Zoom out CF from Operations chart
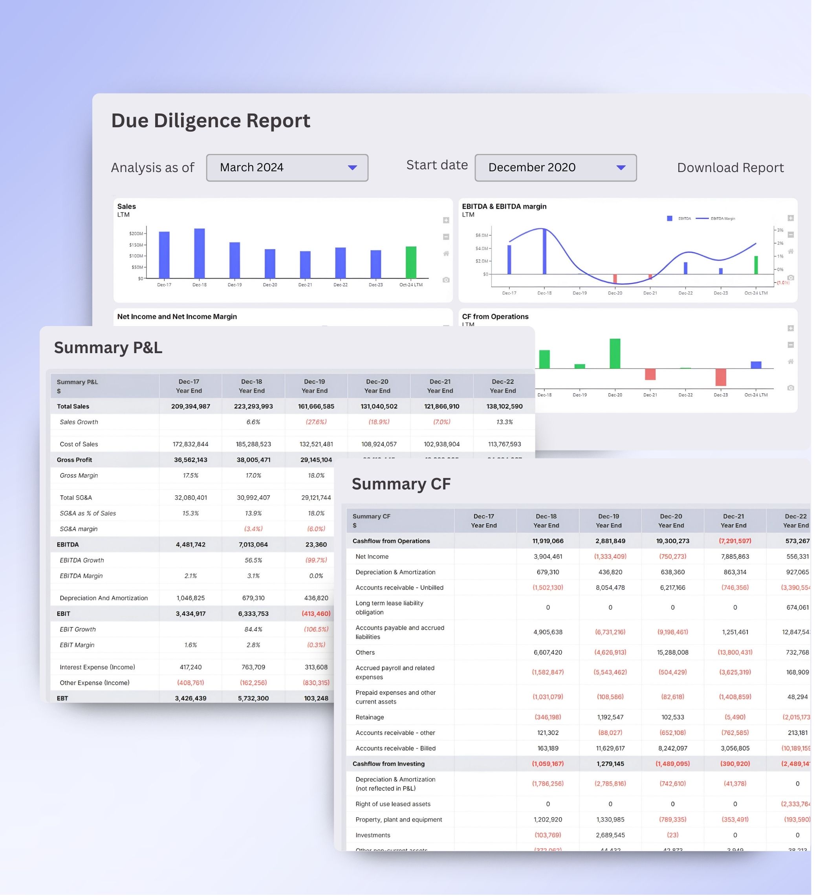The height and width of the screenshot is (896, 815). [x=791, y=345]
